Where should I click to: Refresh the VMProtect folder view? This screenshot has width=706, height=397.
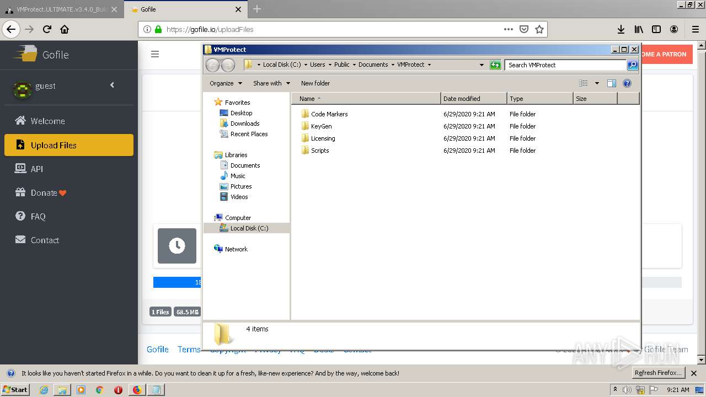(495, 65)
